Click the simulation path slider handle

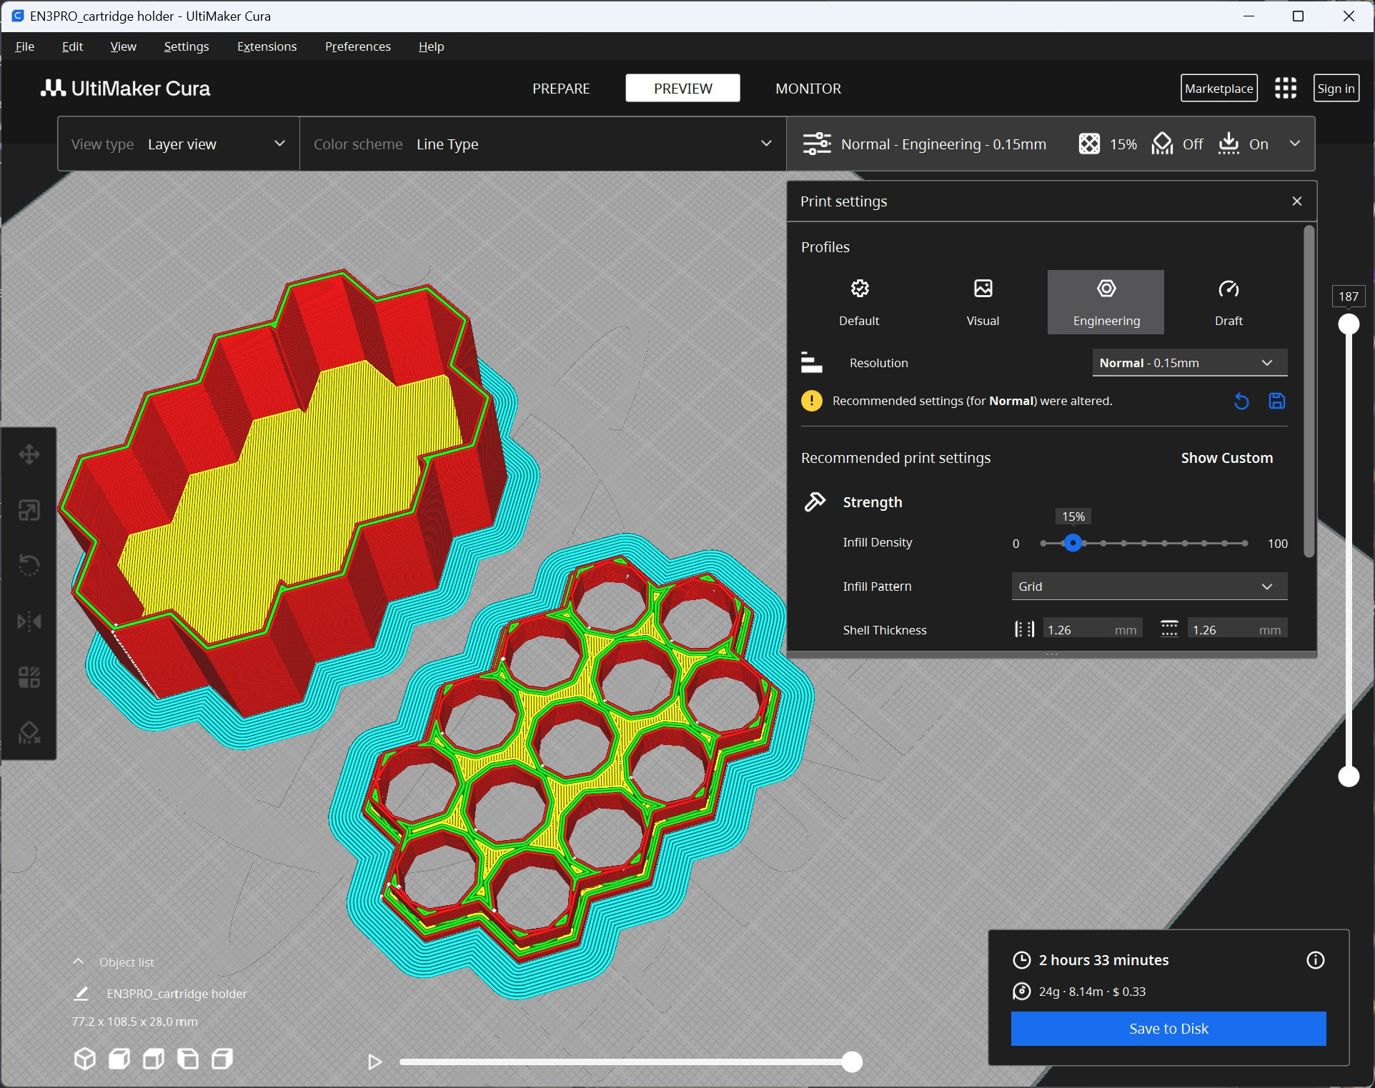(851, 1062)
